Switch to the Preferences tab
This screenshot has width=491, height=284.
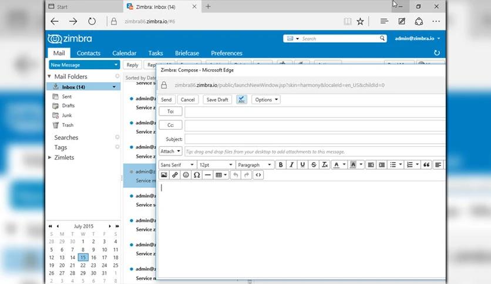[227, 53]
